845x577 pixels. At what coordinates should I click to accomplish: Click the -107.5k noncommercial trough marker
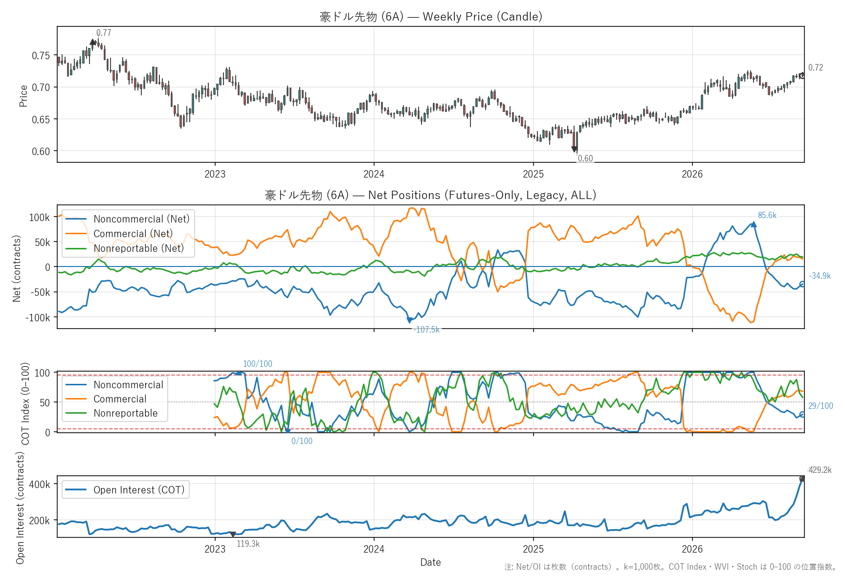pyautogui.click(x=409, y=321)
